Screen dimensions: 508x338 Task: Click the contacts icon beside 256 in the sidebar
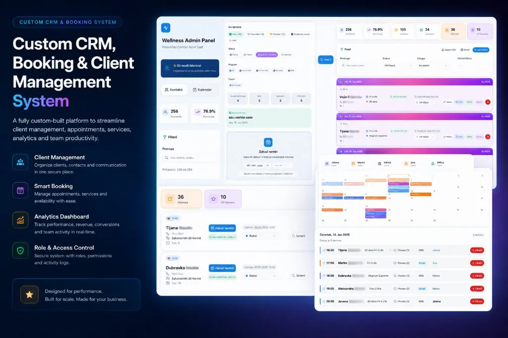click(166, 112)
